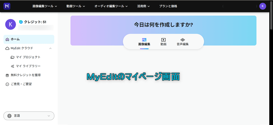Switch to the 画像編集 tab label
Viewport: 273px width, 125px height.
coord(144,44)
